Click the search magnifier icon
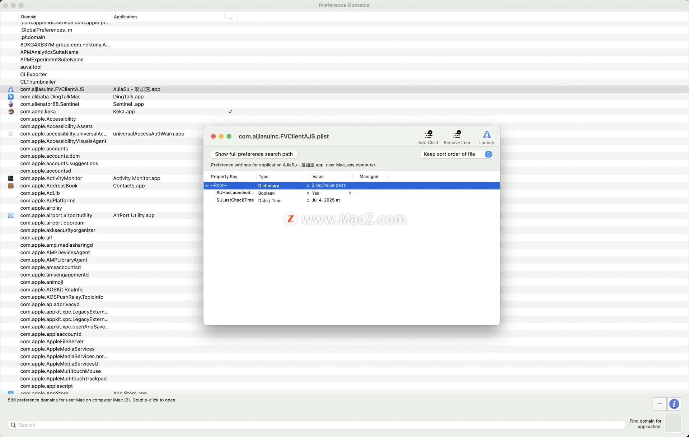The height and width of the screenshot is (437, 689). click(x=13, y=425)
